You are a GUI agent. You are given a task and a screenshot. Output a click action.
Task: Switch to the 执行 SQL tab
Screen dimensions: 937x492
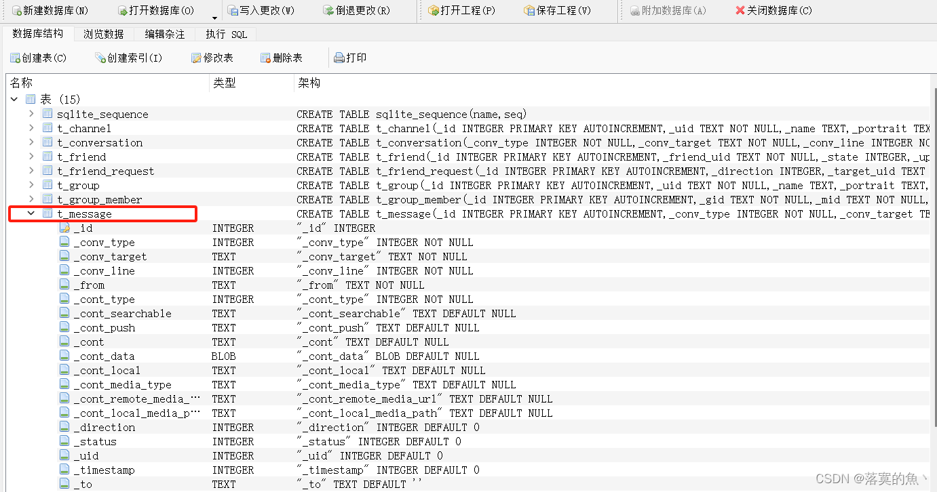coord(227,34)
